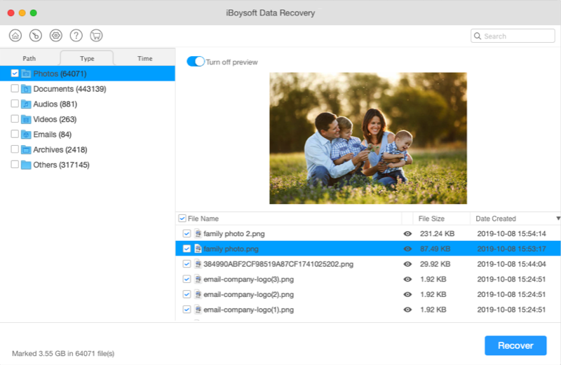Preview family photo 2.png with eye icon

point(407,233)
